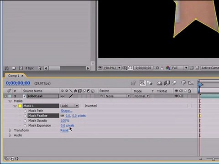219x164 pixels.
Task: Close the Comp 1 tab
Action: 22,76
